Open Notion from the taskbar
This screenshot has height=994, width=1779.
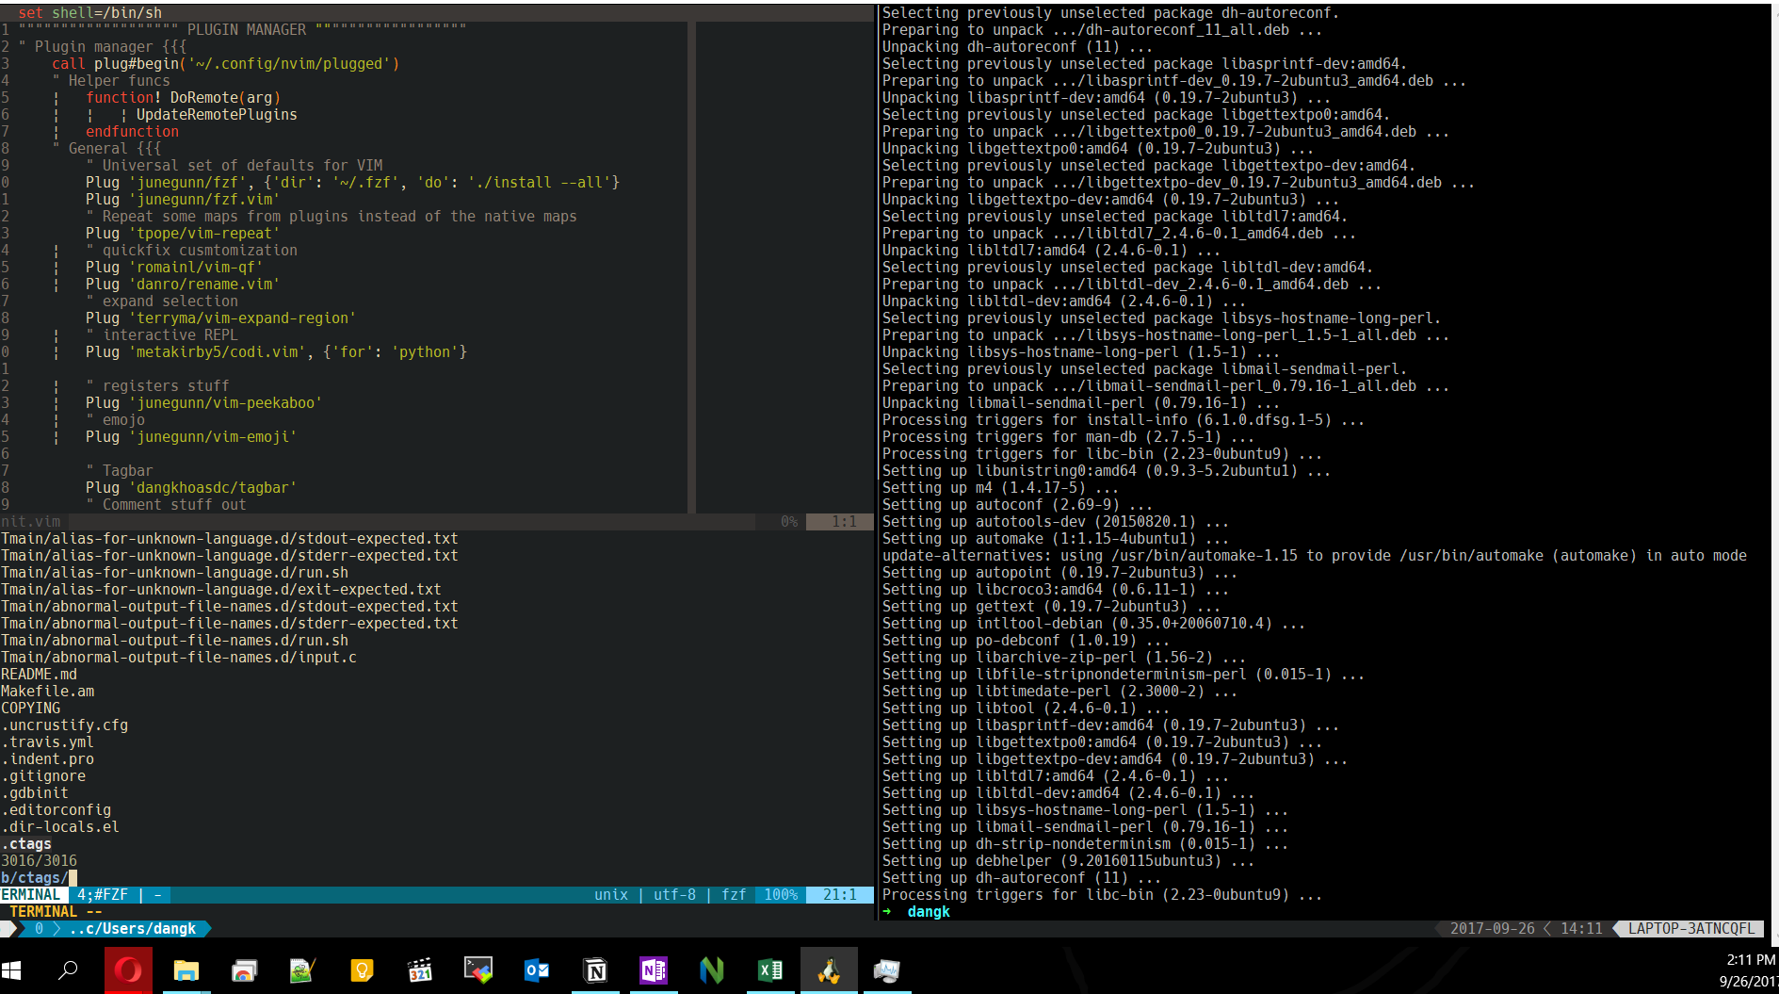pos(595,970)
